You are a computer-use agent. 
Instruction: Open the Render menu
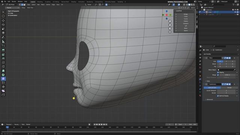point(14,1)
